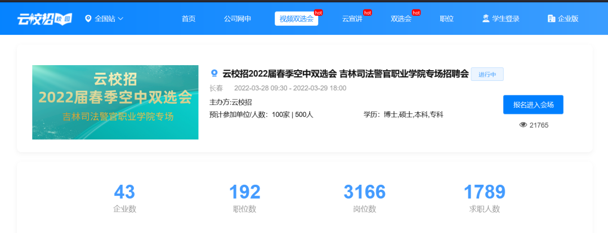Click the 云校招 logo in header

coord(44,19)
